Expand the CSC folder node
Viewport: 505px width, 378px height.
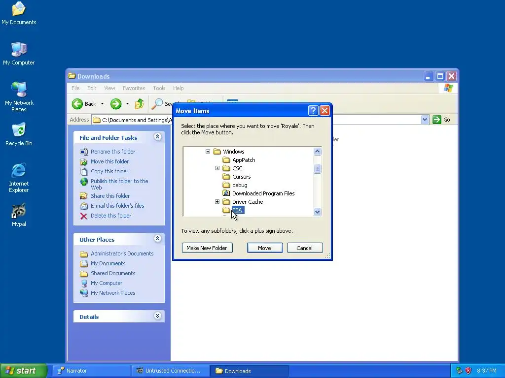tap(217, 168)
